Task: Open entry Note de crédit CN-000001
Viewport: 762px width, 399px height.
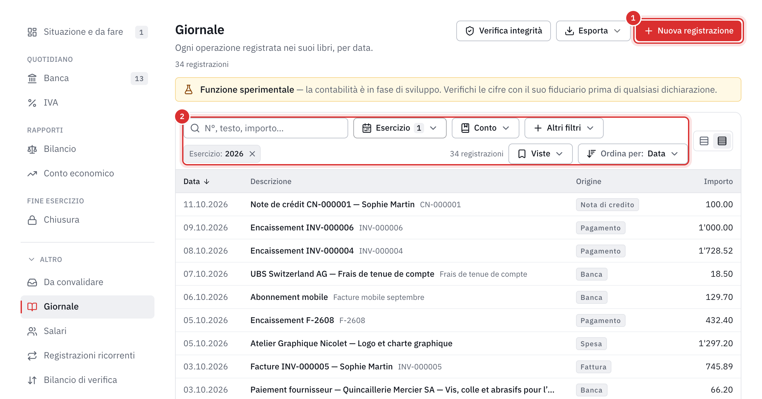Action: pos(458,205)
